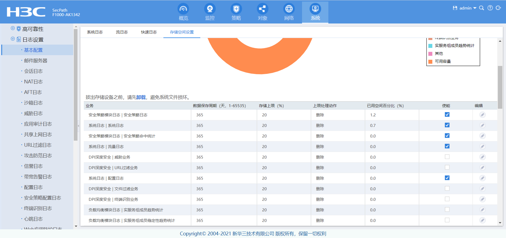Image resolution: width=506 pixels, height=238 pixels.
Task: Click the logout icon at top right
Action: 498,8
